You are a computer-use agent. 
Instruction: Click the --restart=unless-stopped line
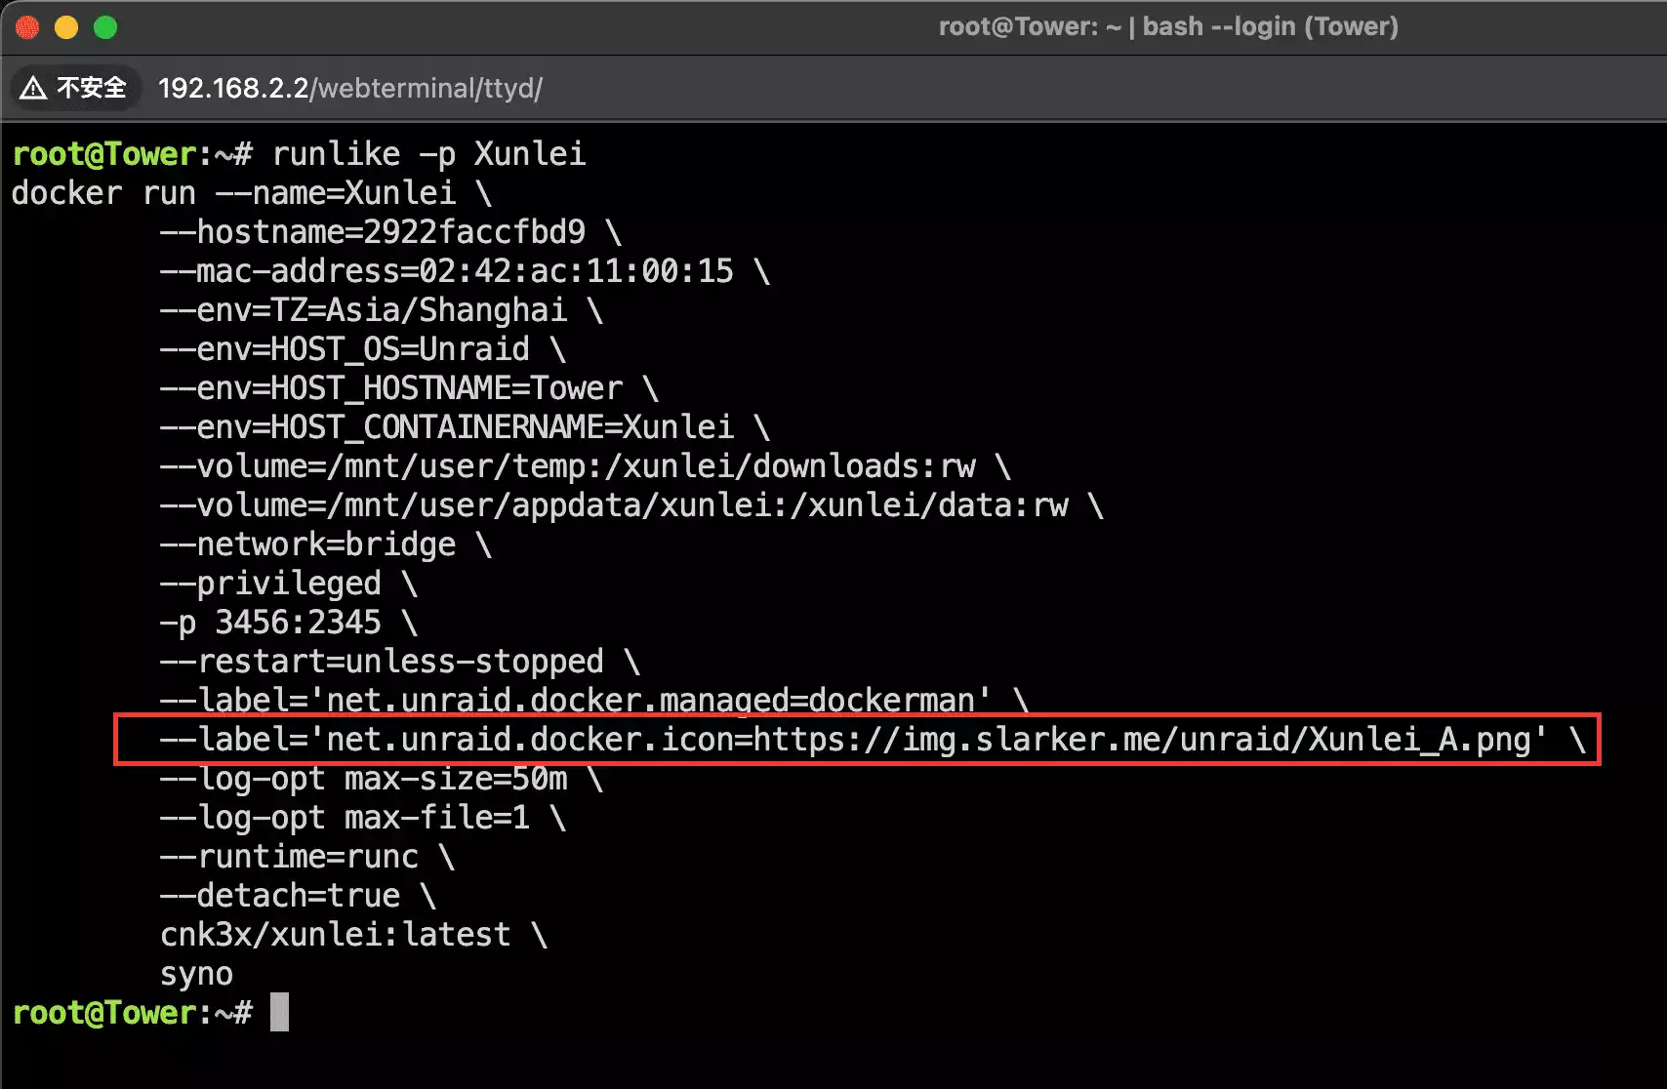pyautogui.click(x=382, y=662)
